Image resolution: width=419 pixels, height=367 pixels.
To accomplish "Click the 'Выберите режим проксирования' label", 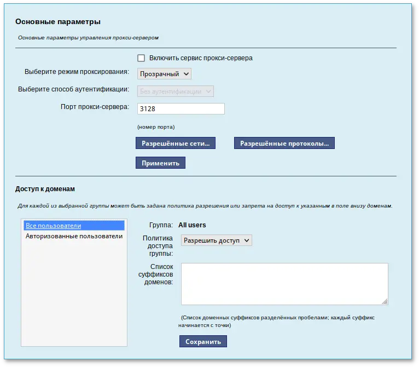I will pyautogui.click(x=77, y=72).
